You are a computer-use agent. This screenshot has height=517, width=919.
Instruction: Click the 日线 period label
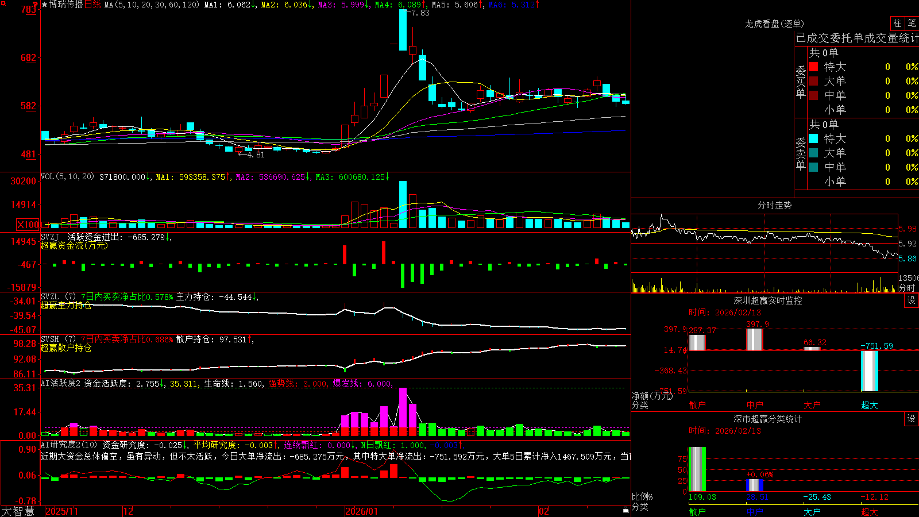92,5
